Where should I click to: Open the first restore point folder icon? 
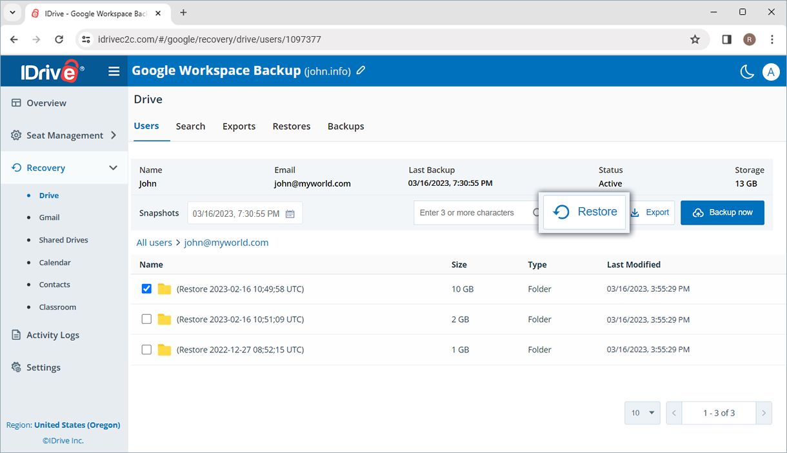(x=164, y=288)
